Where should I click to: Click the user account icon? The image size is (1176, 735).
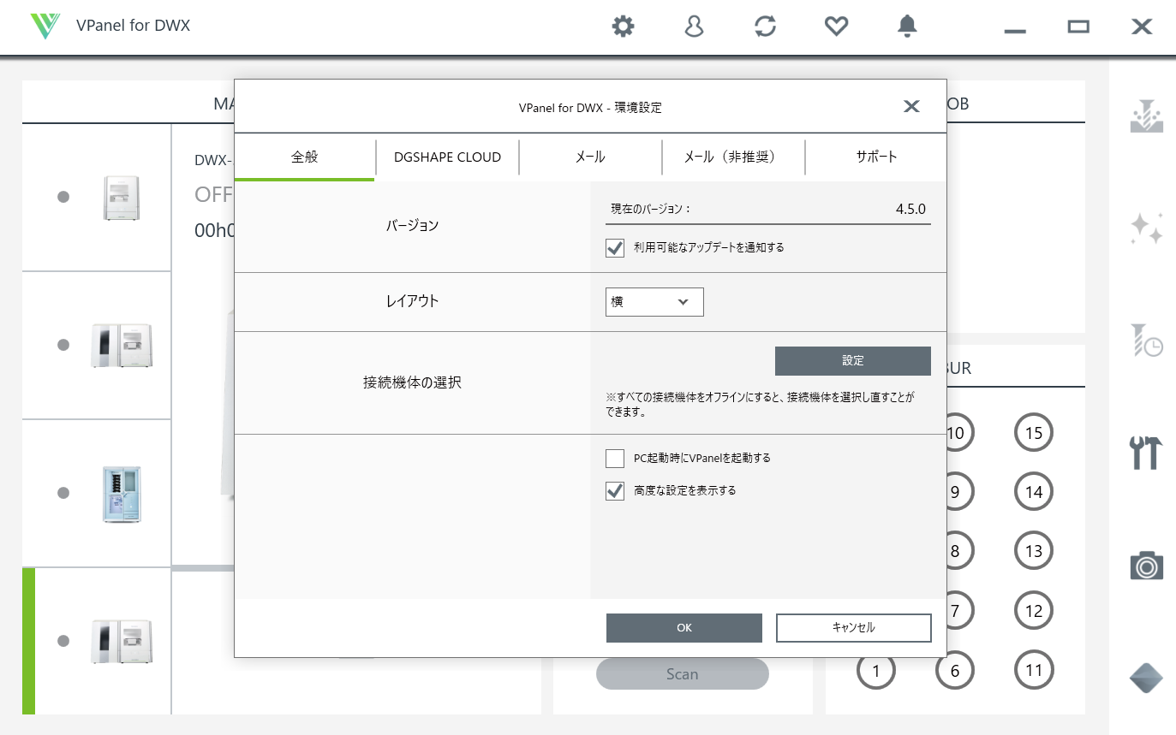coord(694,27)
